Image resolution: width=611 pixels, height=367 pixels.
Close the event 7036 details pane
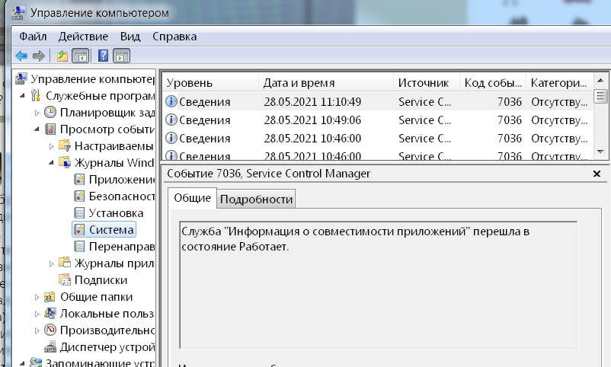597,174
